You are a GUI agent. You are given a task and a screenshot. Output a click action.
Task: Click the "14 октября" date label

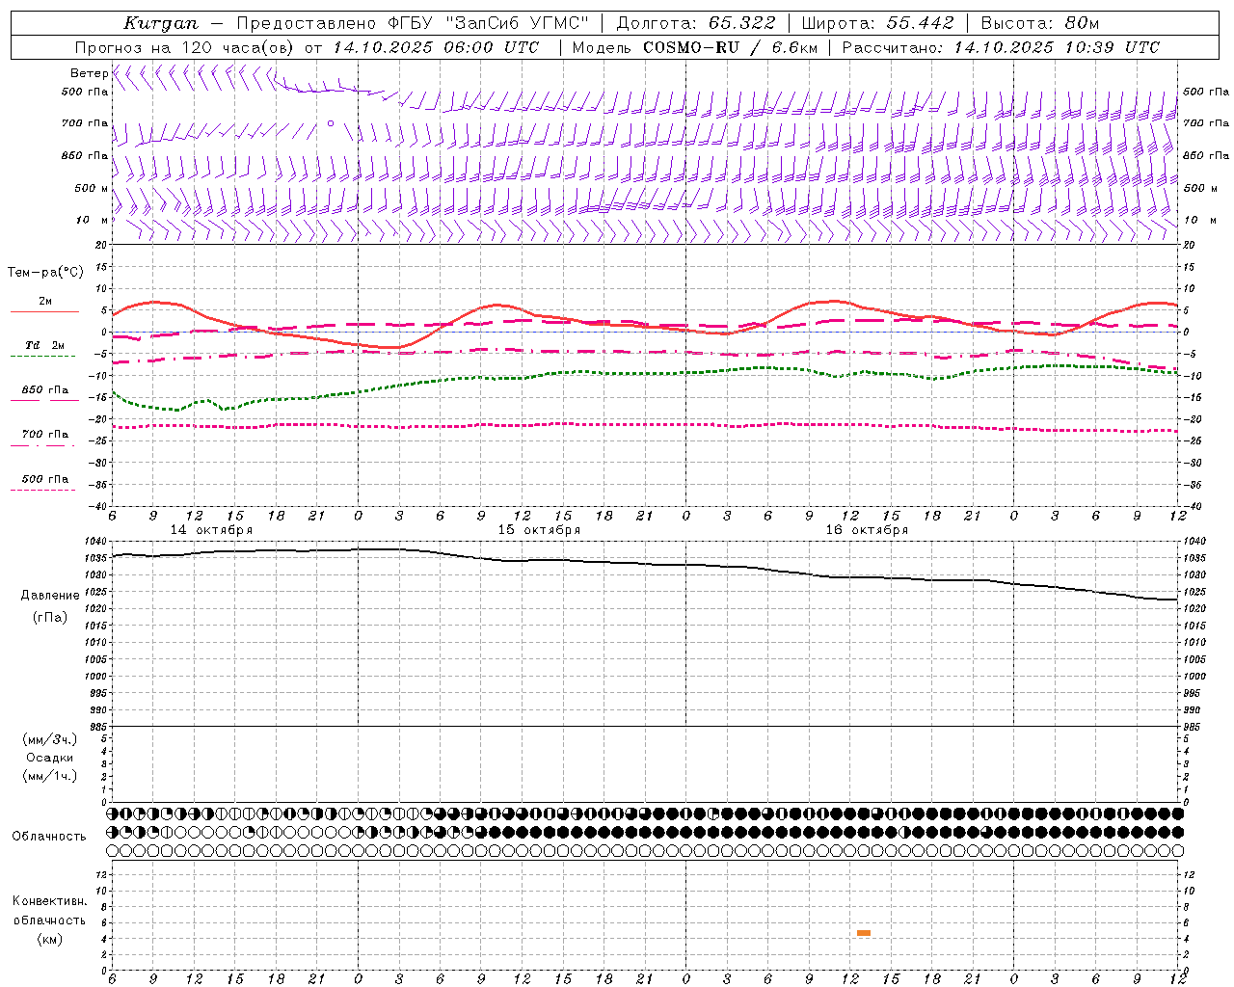click(212, 530)
